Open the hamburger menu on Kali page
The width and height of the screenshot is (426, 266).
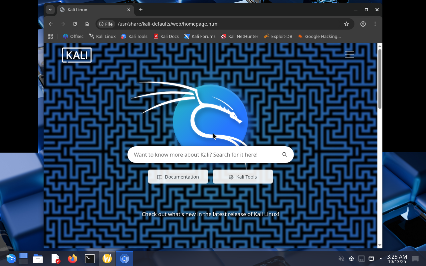point(349,55)
